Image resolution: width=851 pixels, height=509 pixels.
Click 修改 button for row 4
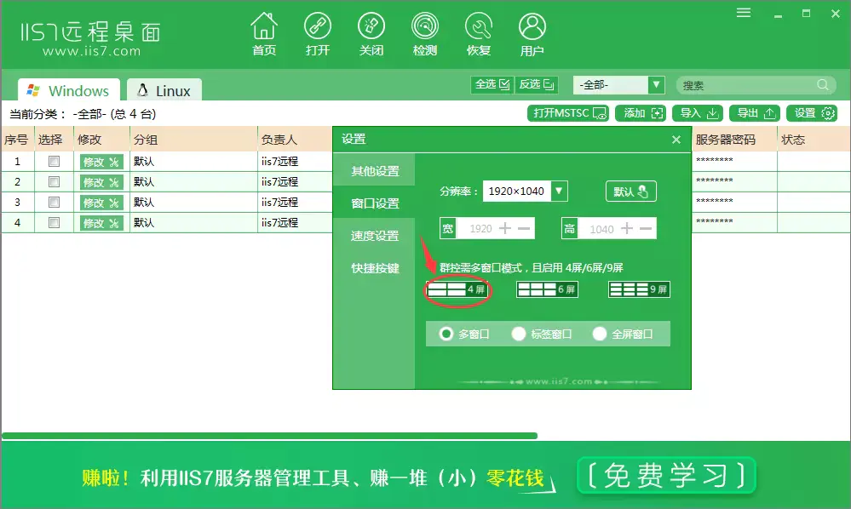tap(101, 223)
